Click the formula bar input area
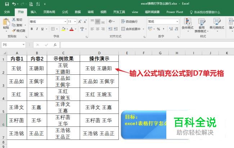 tap(147, 45)
